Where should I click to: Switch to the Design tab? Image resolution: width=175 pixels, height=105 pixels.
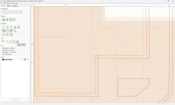[x=3, y=6]
